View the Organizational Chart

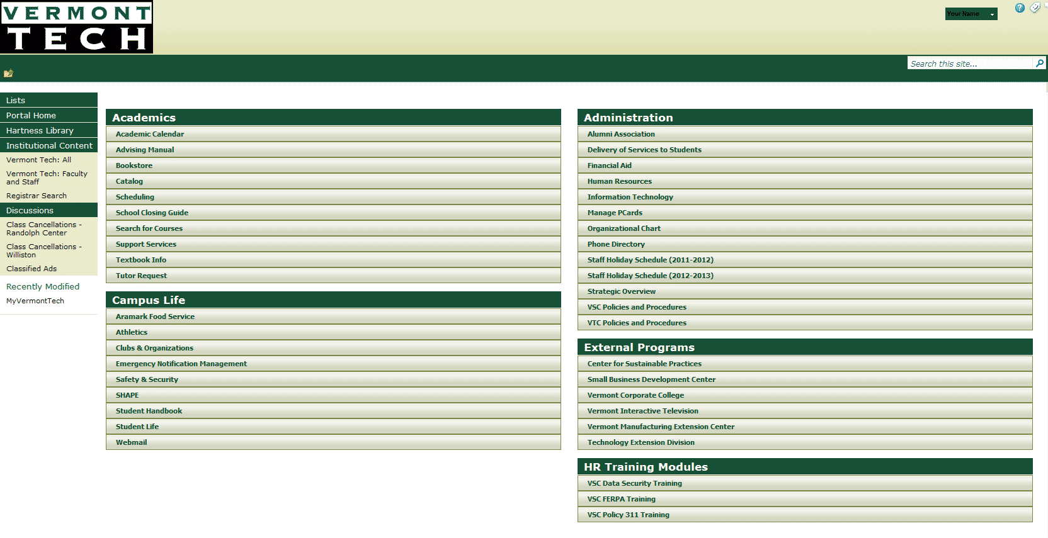click(x=805, y=228)
